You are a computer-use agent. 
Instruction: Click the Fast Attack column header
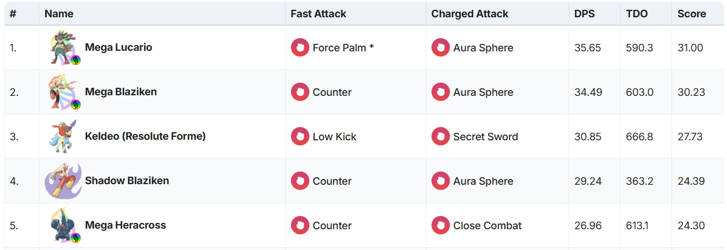[318, 13]
